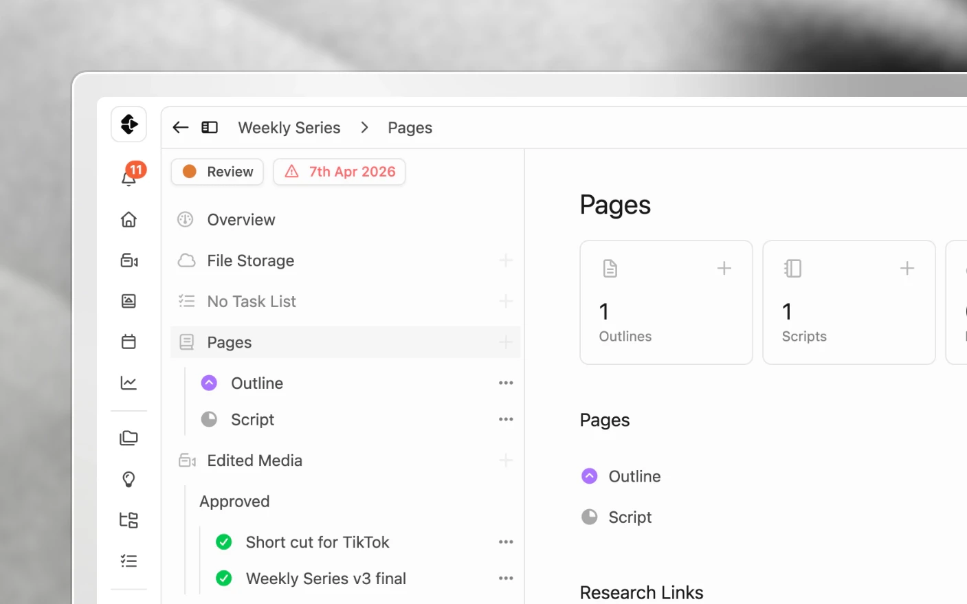Select Edited Media in the sidebar
This screenshot has height=604, width=967.
point(345,460)
